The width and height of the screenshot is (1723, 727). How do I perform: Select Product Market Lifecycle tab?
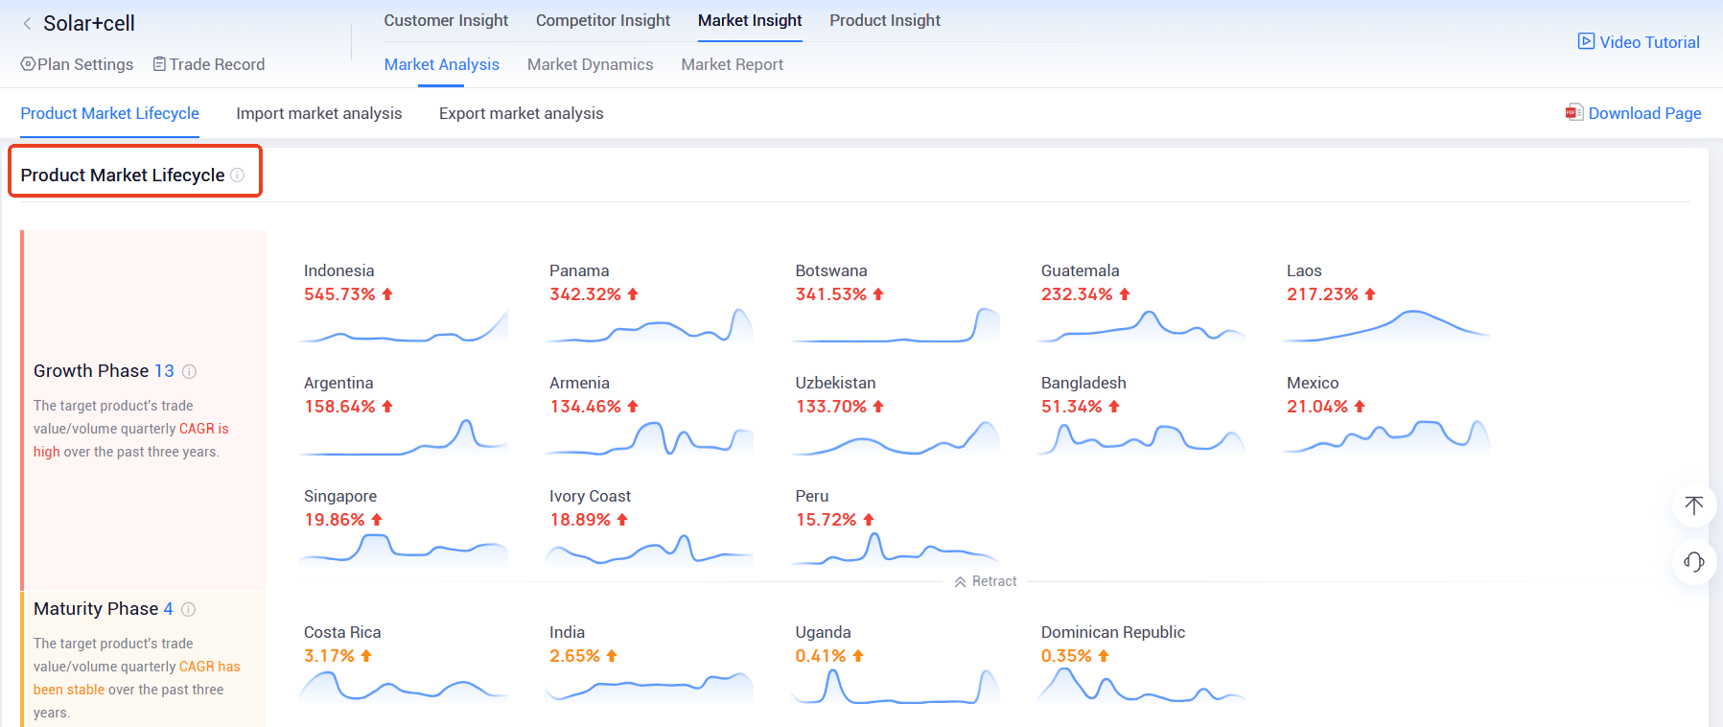[109, 113]
